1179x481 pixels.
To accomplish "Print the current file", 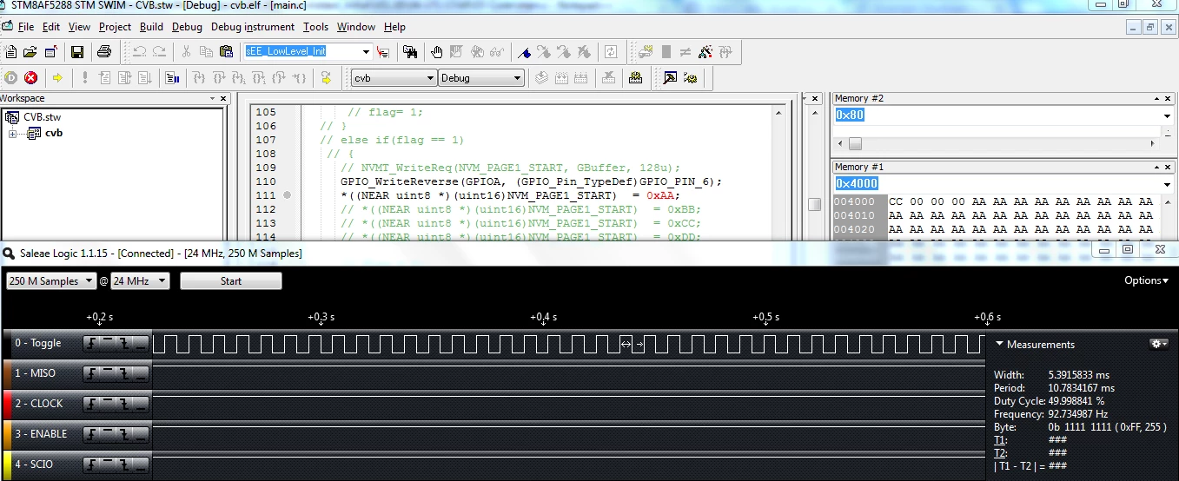I will 104,52.
